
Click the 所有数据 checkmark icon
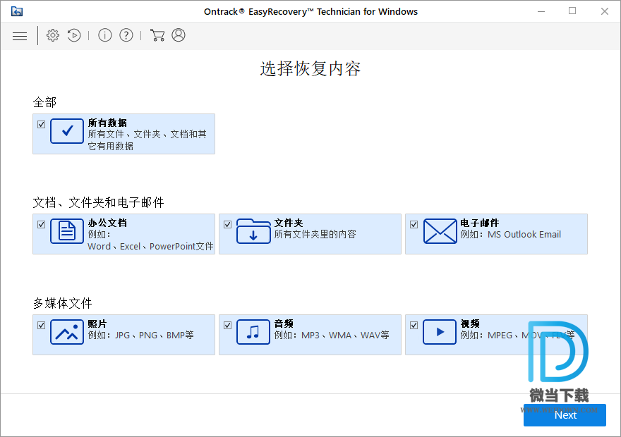tap(67, 131)
